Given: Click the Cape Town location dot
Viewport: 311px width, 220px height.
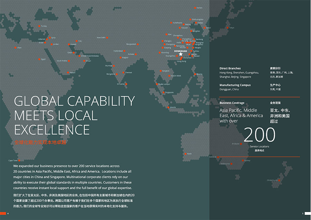Looking at the screenshot, I should (20, 161).
